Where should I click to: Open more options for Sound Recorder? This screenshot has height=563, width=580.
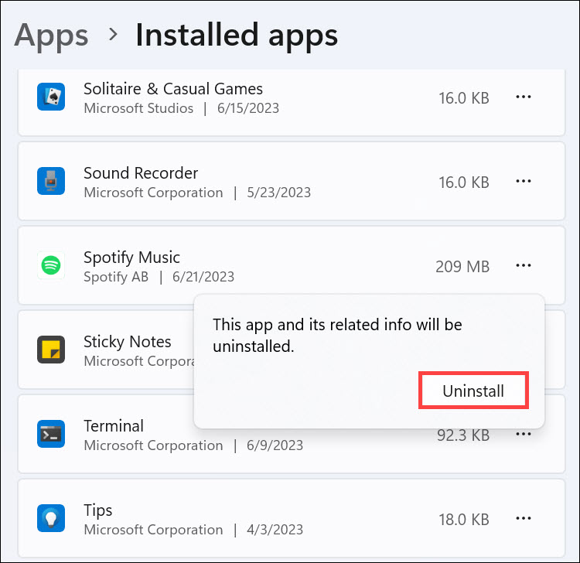coord(524,182)
